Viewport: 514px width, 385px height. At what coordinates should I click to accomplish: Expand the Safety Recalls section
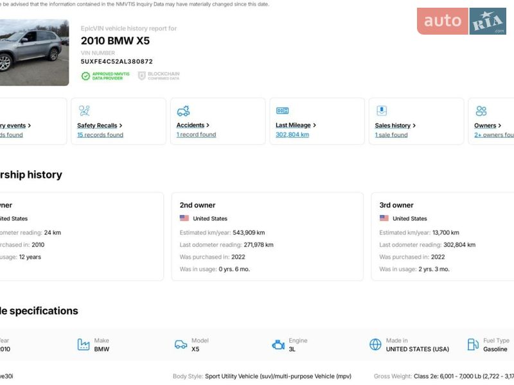click(x=100, y=126)
